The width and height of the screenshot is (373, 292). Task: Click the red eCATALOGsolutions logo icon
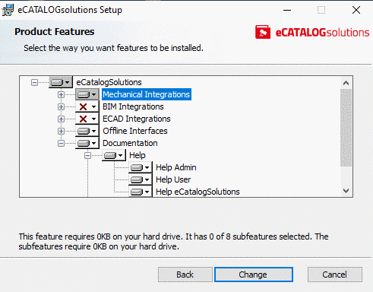pos(263,32)
